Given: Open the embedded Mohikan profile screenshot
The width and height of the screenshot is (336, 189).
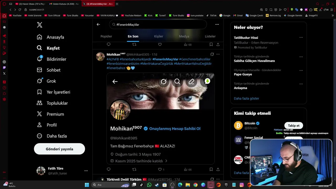Looking at the screenshot, I should pyautogui.click(x=161, y=119).
